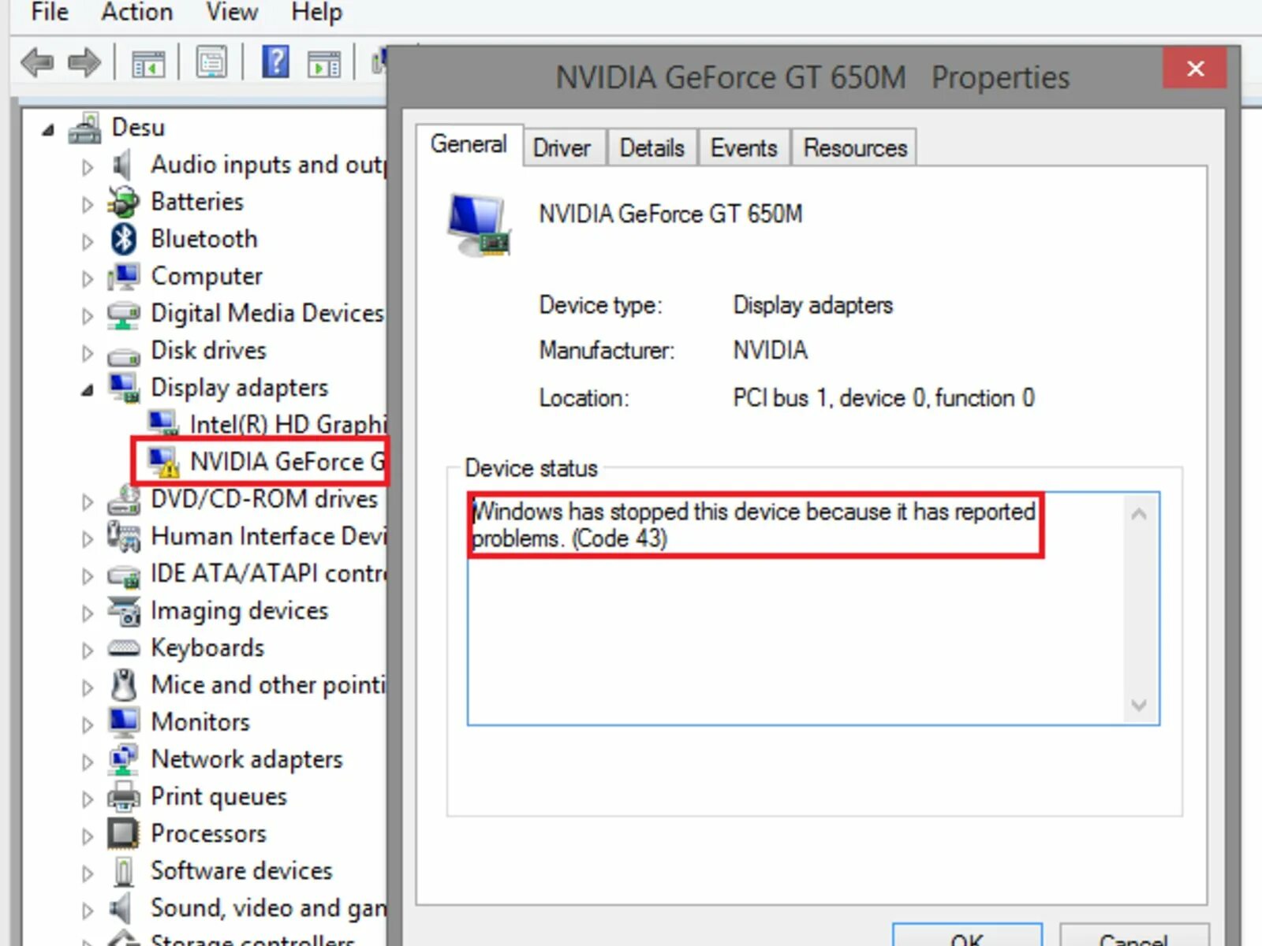Expand the Imaging devices category
Screen dimensions: 1262x946
coord(88,613)
